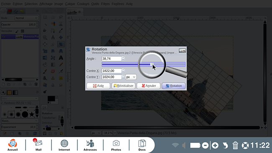The height and width of the screenshot is (153, 272).
Task: Select the Eraser tool
Action: click(53, 71)
